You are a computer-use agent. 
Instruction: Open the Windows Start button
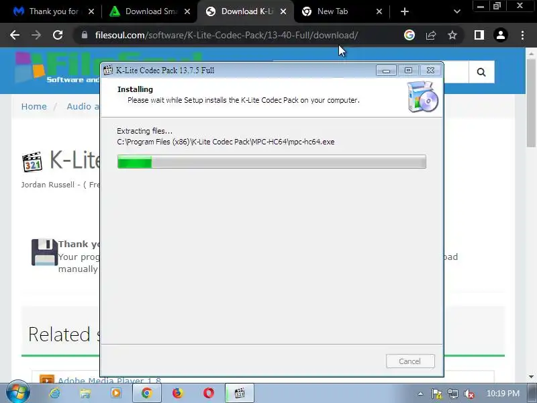(x=18, y=393)
